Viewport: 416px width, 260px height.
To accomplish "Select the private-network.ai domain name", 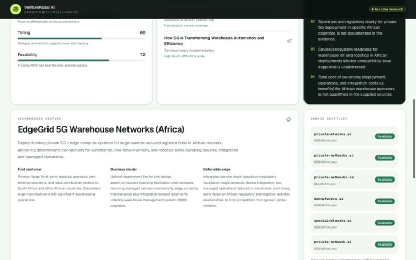I will [333, 242].
